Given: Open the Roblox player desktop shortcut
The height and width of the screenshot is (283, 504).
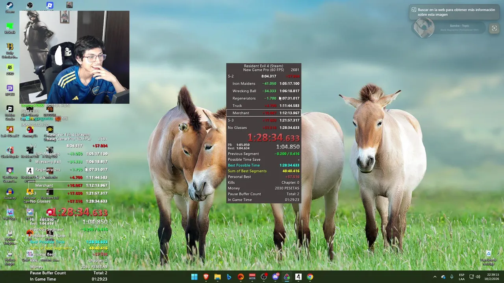Looking at the screenshot, I should pos(50,5).
